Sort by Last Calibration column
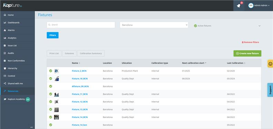Viewport: 273px width, 129px height. point(236,63)
